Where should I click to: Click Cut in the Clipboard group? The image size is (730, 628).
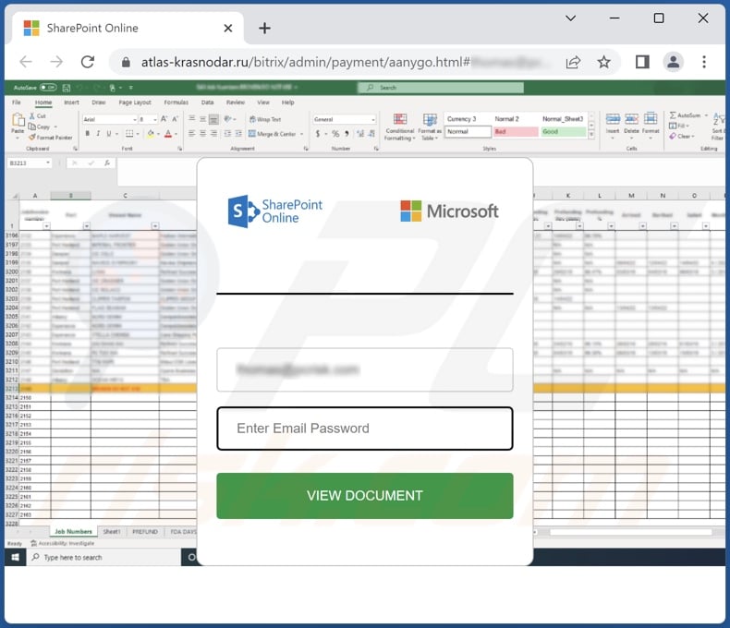[x=38, y=115]
